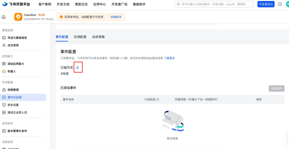Click the home icon in the app header
This screenshot has height=149, width=289.
point(4,17)
